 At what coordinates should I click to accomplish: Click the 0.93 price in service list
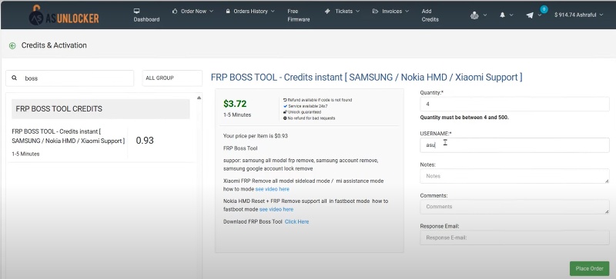[x=145, y=141]
